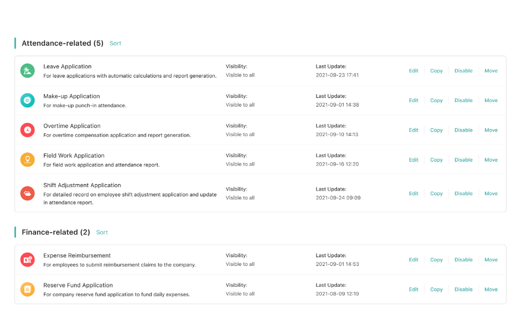The width and height of the screenshot is (521, 336).
Task: Click the Expense Reimbursement red icon
Action: coord(28,260)
